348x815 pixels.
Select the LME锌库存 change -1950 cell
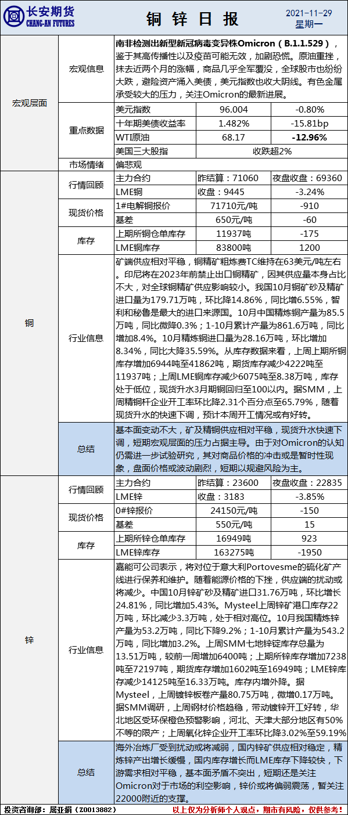click(x=309, y=553)
